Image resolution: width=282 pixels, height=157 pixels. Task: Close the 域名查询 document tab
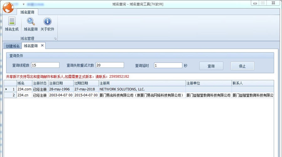(42, 45)
